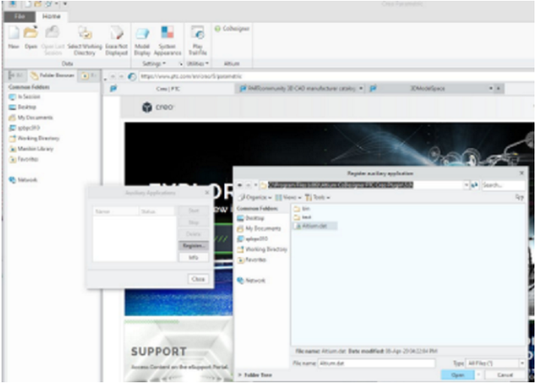Image resolution: width=536 pixels, height=383 pixels.
Task: Select Manikin Library in Common Folders
Action: coord(31,149)
